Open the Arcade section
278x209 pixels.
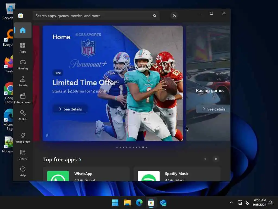click(23, 81)
